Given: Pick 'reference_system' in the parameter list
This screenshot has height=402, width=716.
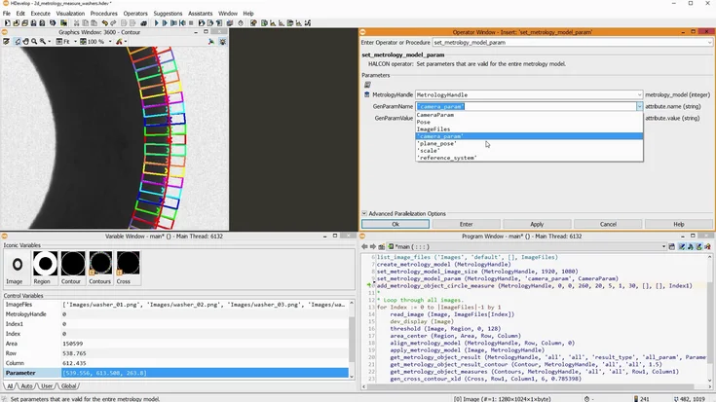Looking at the screenshot, I should [447, 158].
